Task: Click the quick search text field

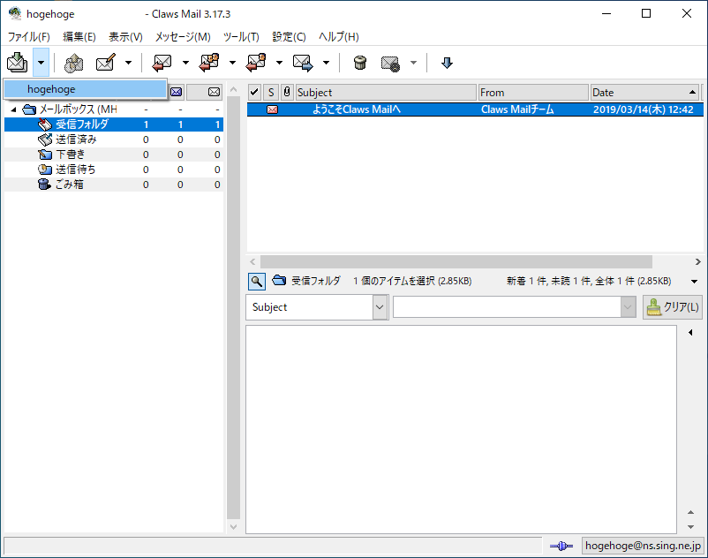Action: pyautogui.click(x=507, y=307)
